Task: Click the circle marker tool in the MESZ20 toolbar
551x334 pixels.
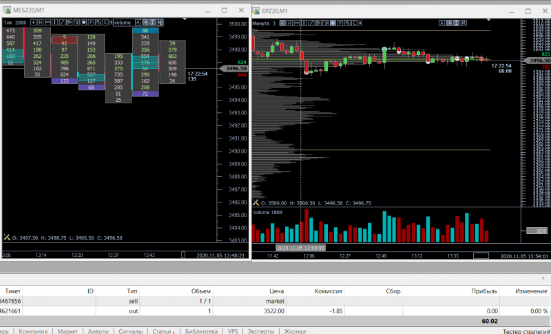Action: pyautogui.click(x=83, y=23)
